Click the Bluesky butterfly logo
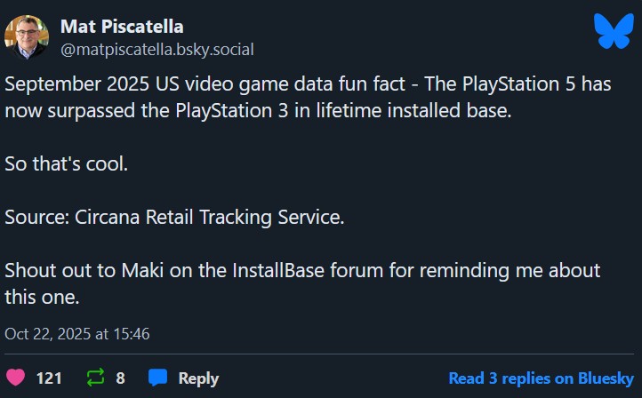 click(614, 33)
